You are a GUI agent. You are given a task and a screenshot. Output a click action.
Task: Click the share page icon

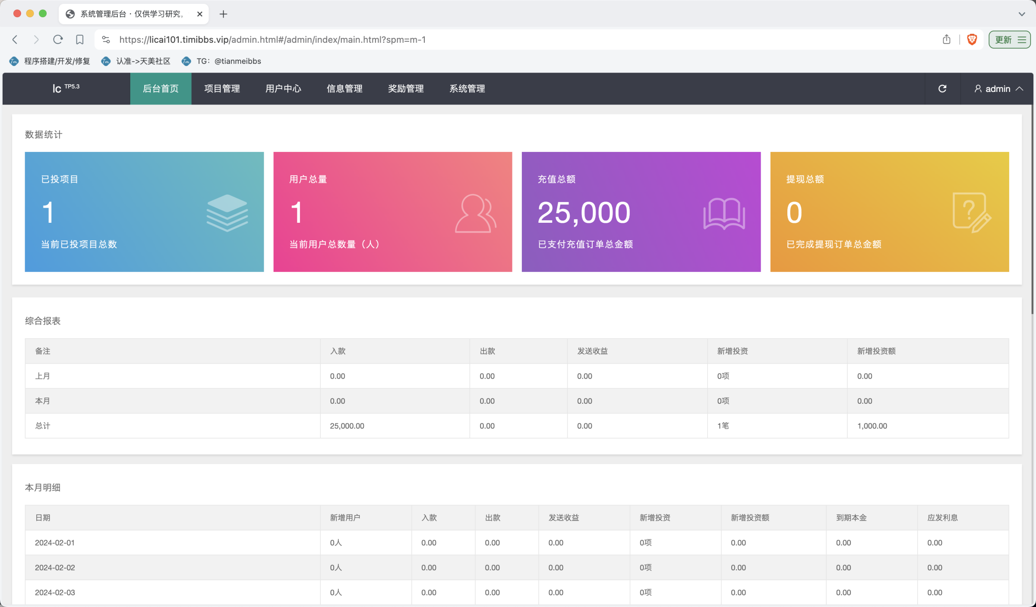click(947, 40)
